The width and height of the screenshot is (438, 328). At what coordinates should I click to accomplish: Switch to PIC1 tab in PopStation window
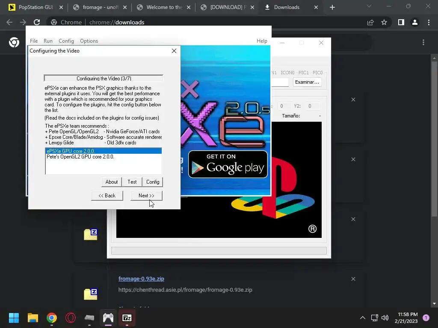(303, 73)
